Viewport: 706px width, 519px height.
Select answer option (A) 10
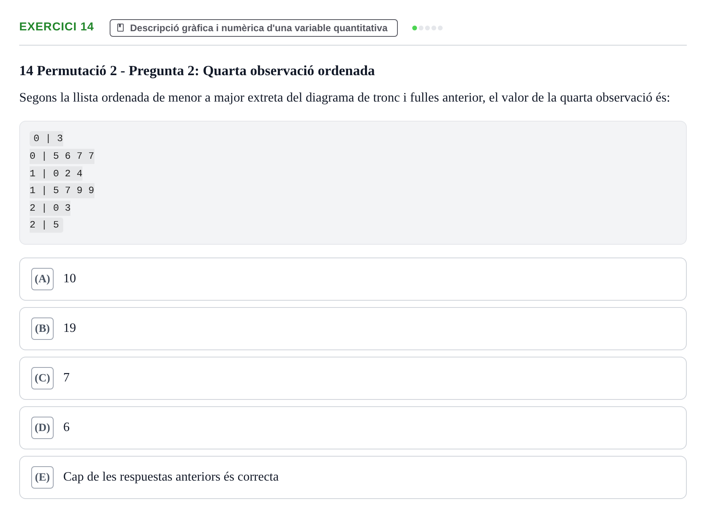click(353, 279)
